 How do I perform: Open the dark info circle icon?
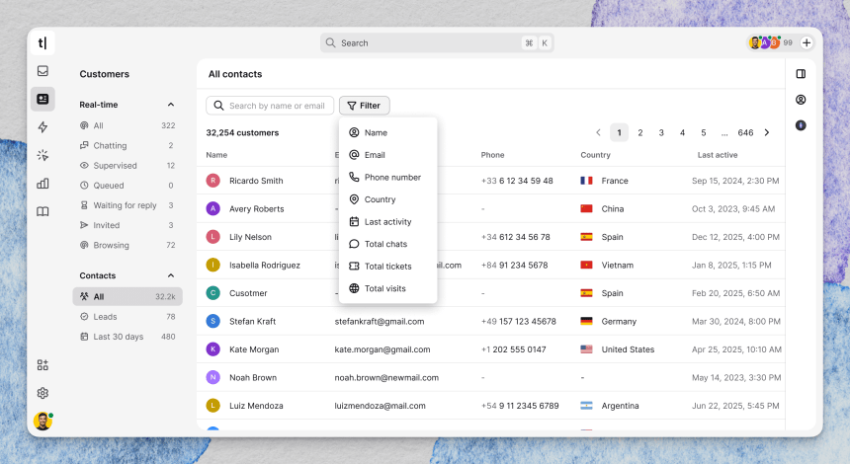[x=801, y=125]
